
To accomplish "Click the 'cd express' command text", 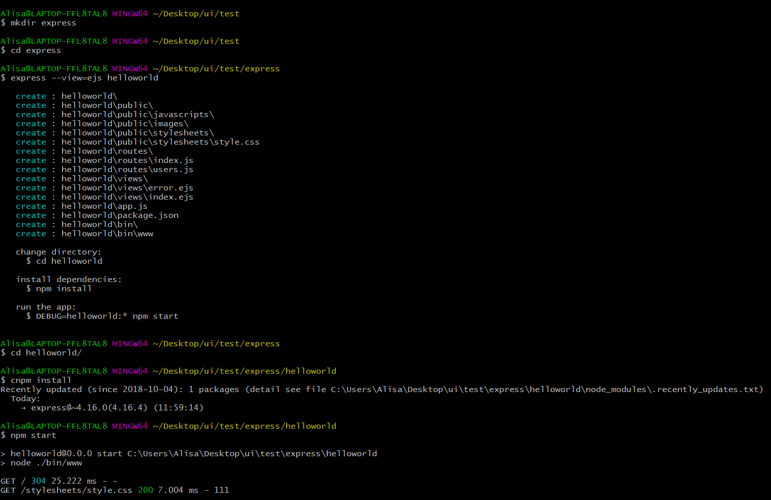I will [x=36, y=50].
